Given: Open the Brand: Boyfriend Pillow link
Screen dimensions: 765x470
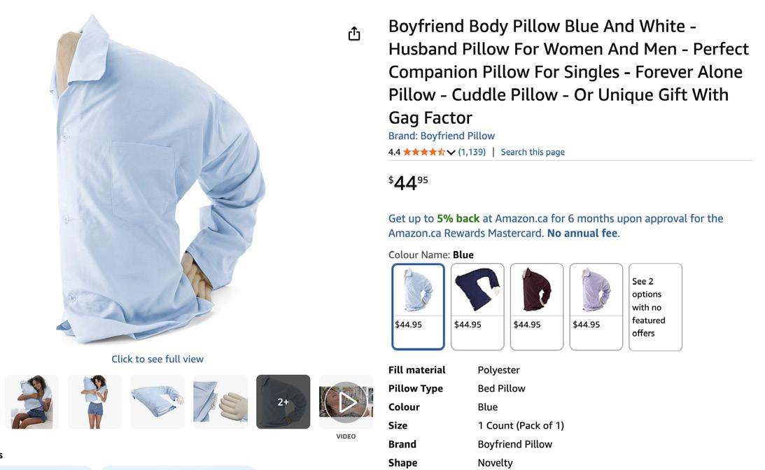Looking at the screenshot, I should coord(442,136).
